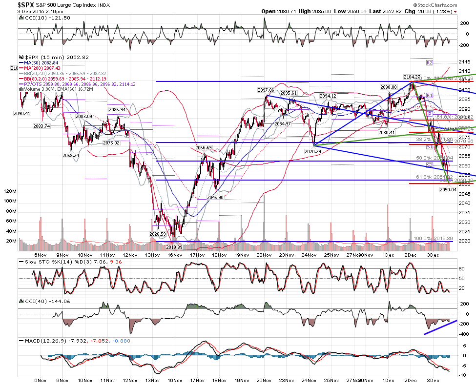Click the P pivot point marker
476x387 pixels.
coord(430,114)
